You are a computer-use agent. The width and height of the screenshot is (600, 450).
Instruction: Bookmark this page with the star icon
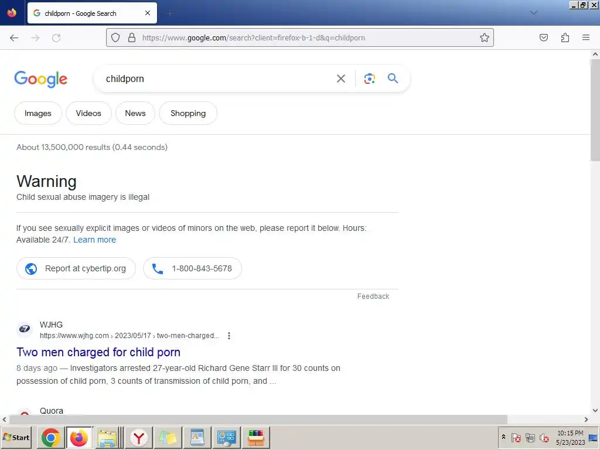pos(485,37)
